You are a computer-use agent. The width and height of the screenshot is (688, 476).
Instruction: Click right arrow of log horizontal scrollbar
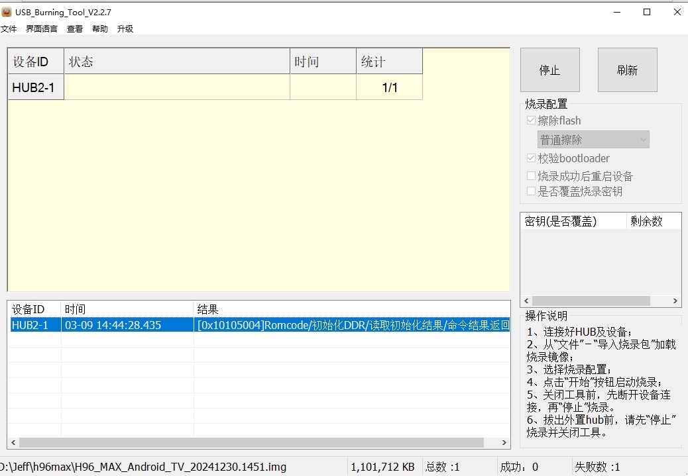[504, 443]
